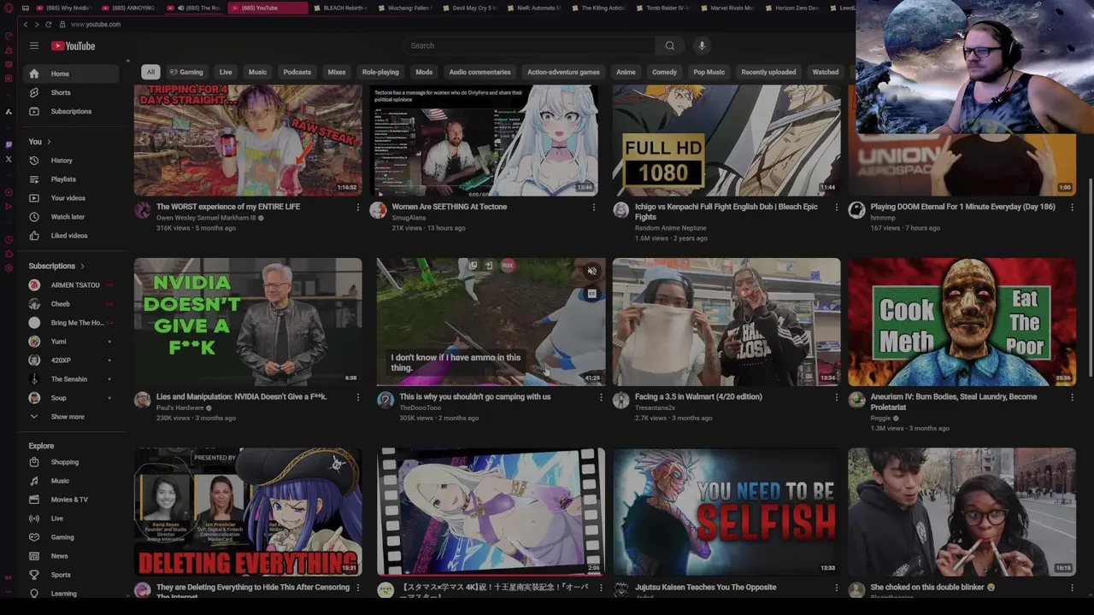
Task: Open The Senshin subscription channel
Action: tap(71, 379)
